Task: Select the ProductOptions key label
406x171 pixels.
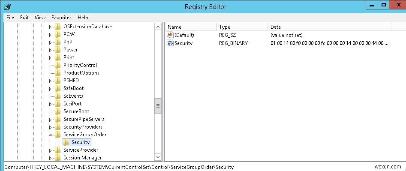Action: pyautogui.click(x=81, y=73)
